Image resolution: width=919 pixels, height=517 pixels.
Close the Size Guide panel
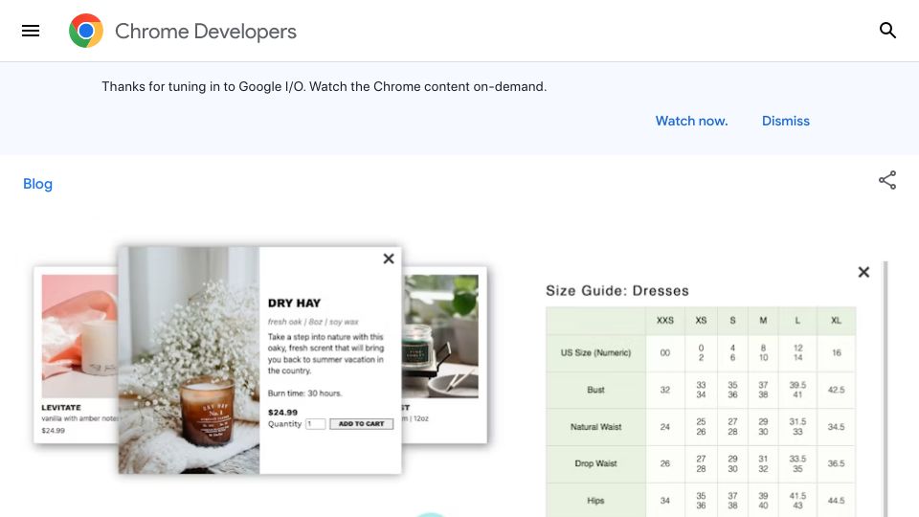863,272
